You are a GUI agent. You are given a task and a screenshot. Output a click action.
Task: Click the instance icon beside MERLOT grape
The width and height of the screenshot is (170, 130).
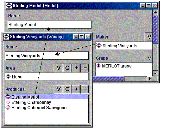pos(99,66)
